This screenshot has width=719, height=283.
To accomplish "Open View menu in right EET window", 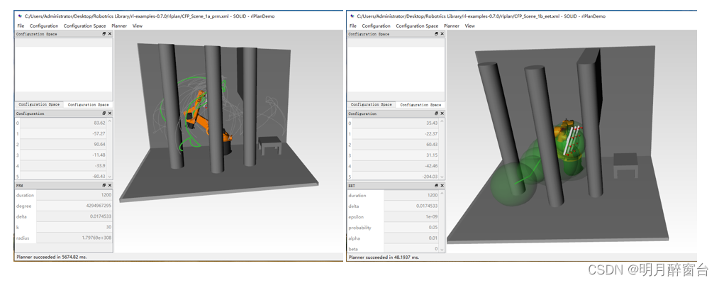I will [x=470, y=26].
